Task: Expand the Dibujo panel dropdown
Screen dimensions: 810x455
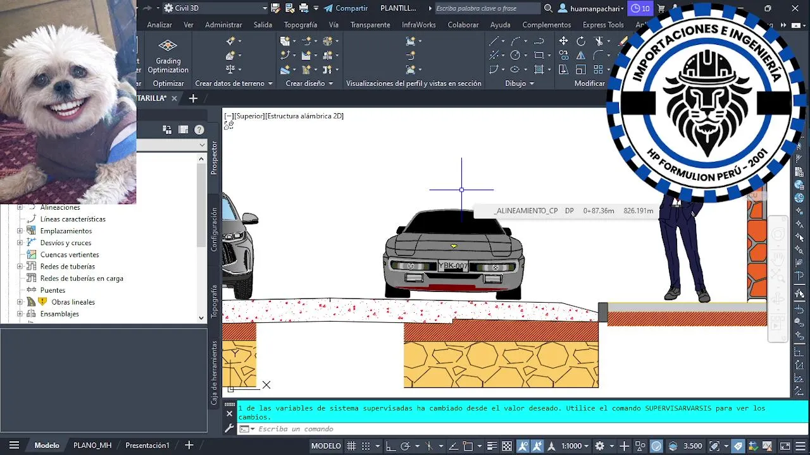Action: 520,83
